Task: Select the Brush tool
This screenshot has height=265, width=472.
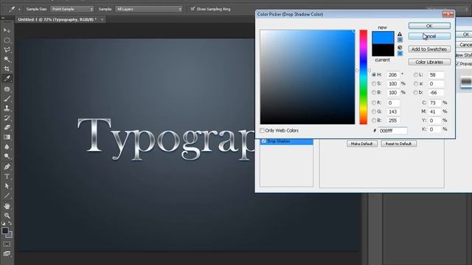Action: 7,99
